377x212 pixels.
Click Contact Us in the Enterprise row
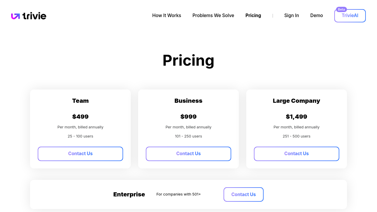(x=244, y=195)
